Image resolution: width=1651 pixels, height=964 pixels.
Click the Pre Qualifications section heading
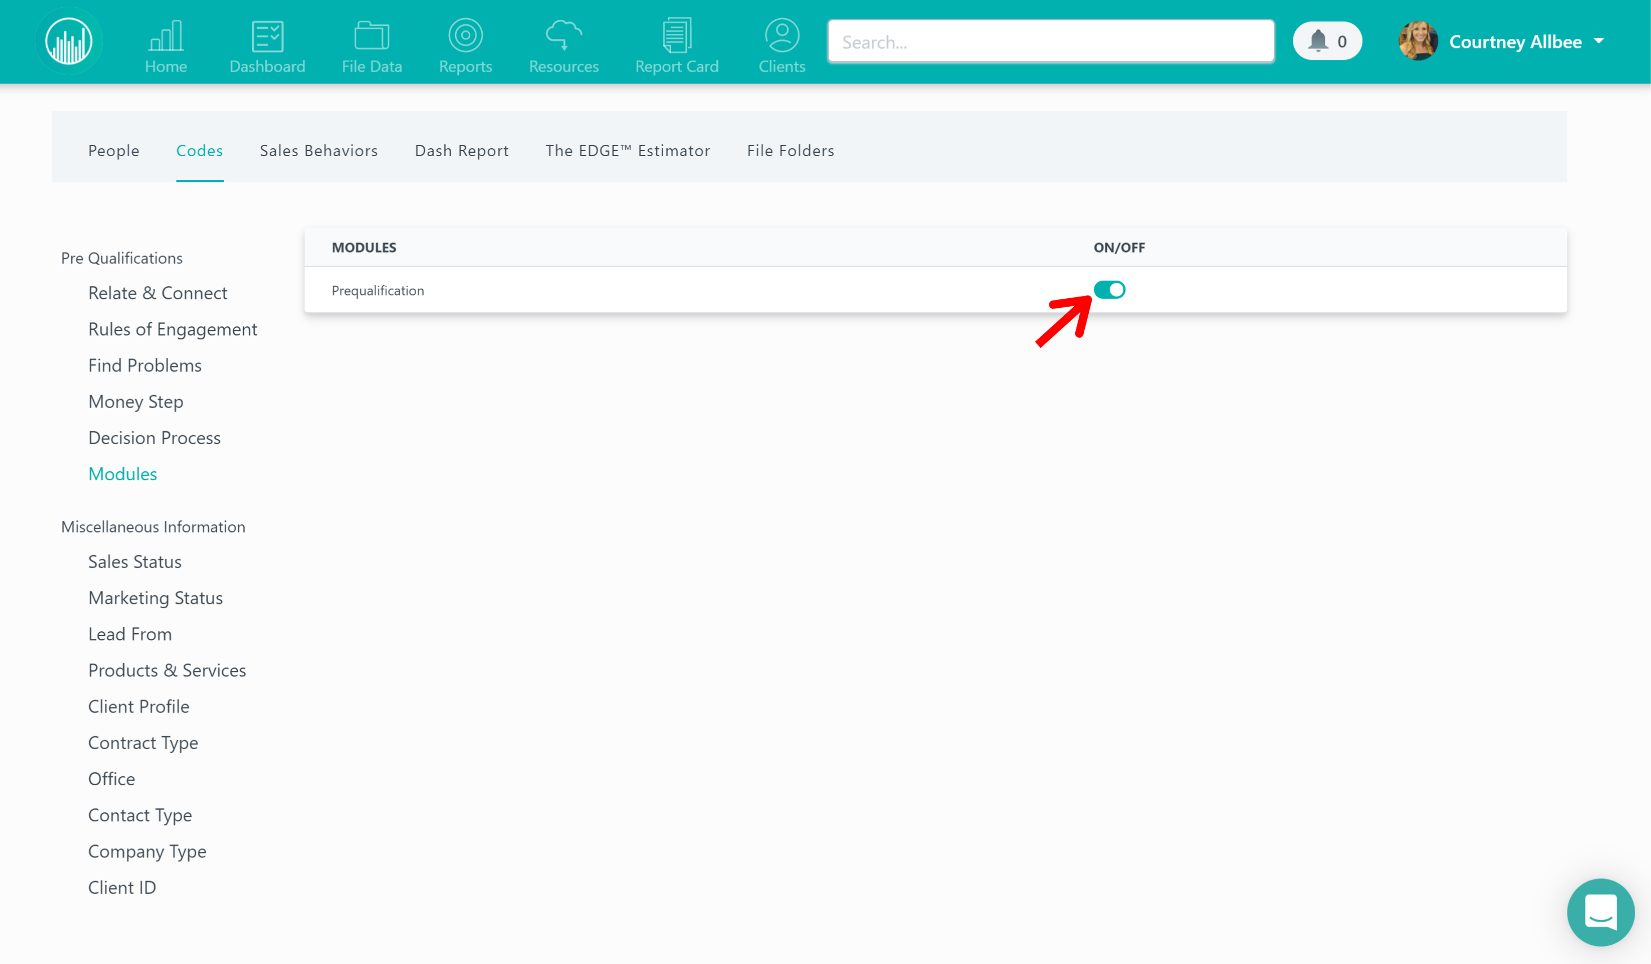click(x=121, y=258)
